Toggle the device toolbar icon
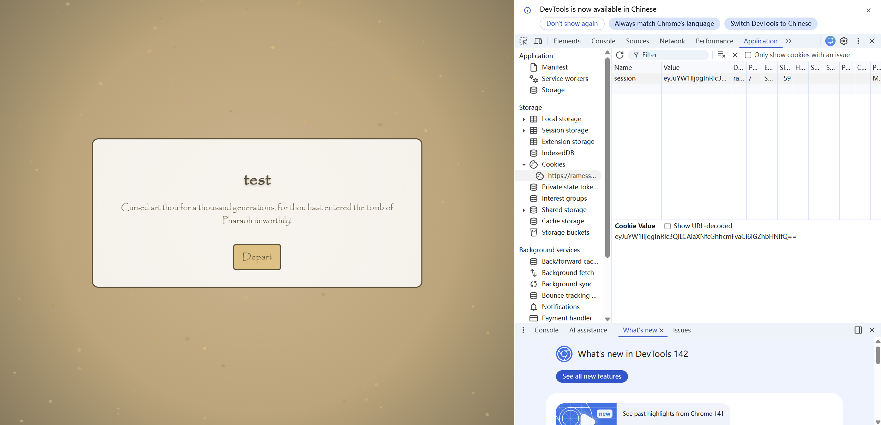 click(538, 41)
